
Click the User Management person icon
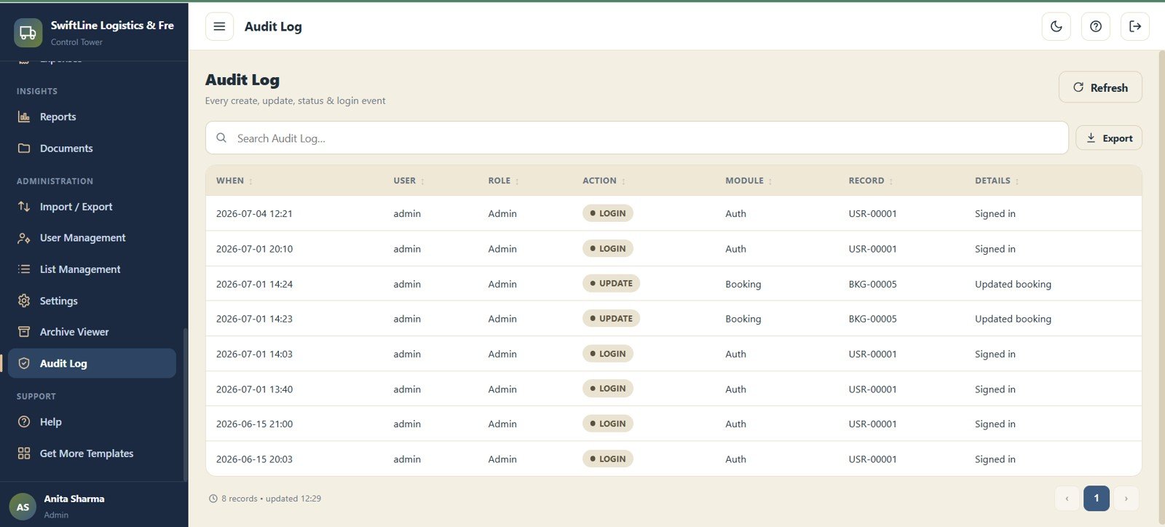pos(24,238)
